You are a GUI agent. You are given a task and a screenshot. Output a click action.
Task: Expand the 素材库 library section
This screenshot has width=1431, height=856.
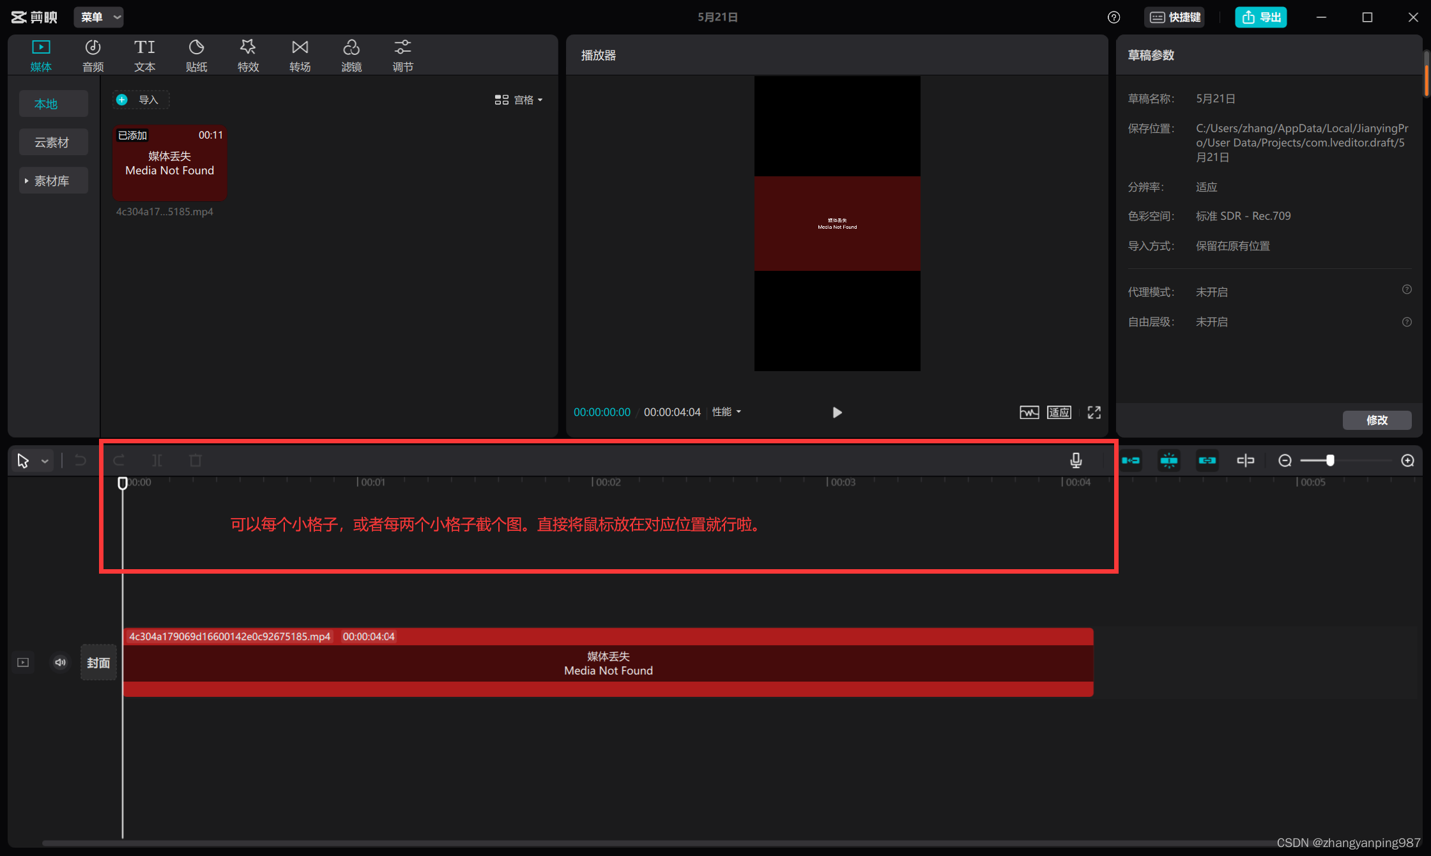pos(51,181)
